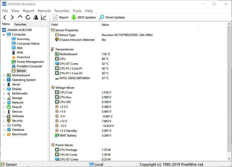Image resolution: width=232 pixels, height=167 pixels.
Task: Expand the Motherboard tree node
Action: point(4,75)
